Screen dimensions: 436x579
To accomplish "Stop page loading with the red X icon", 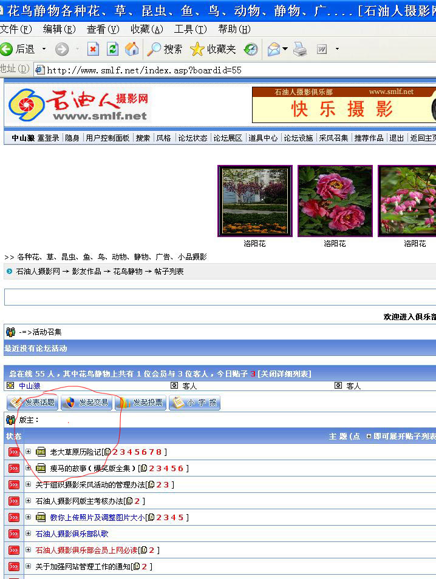I will point(93,49).
